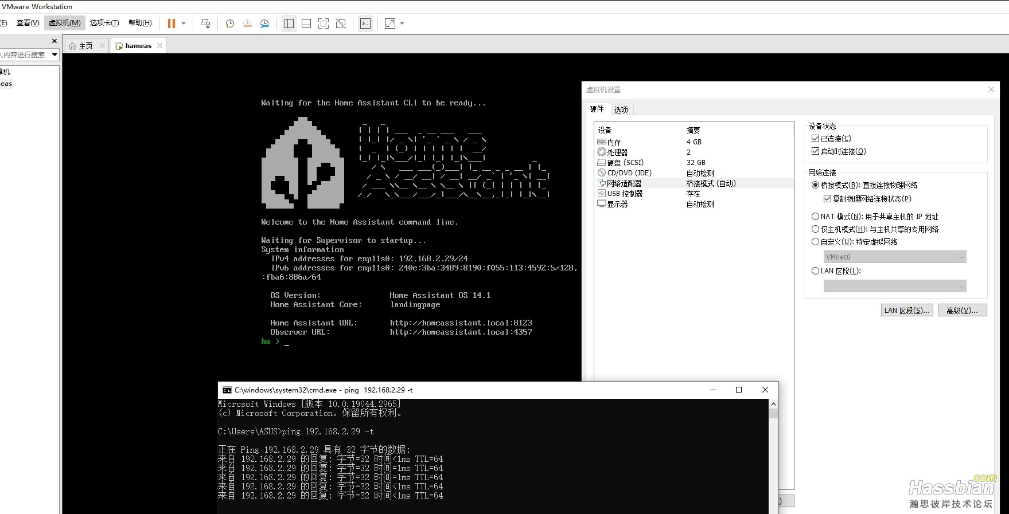Take a snapshot with the clock-plus icon
The image size is (1009, 514).
(229, 23)
